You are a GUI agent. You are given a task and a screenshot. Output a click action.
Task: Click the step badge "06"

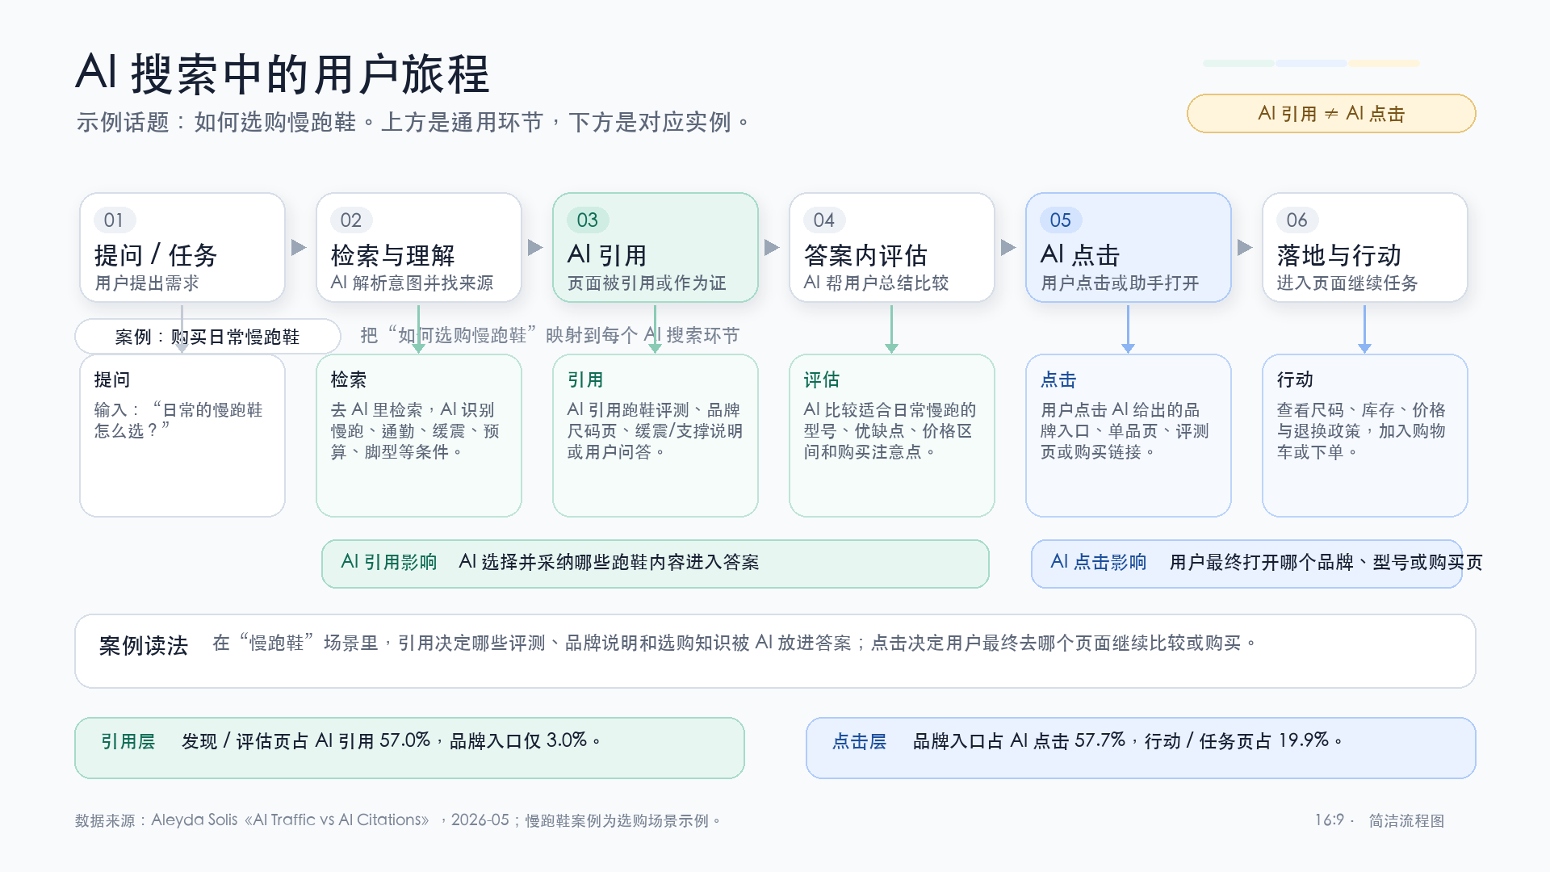pos(1297,220)
